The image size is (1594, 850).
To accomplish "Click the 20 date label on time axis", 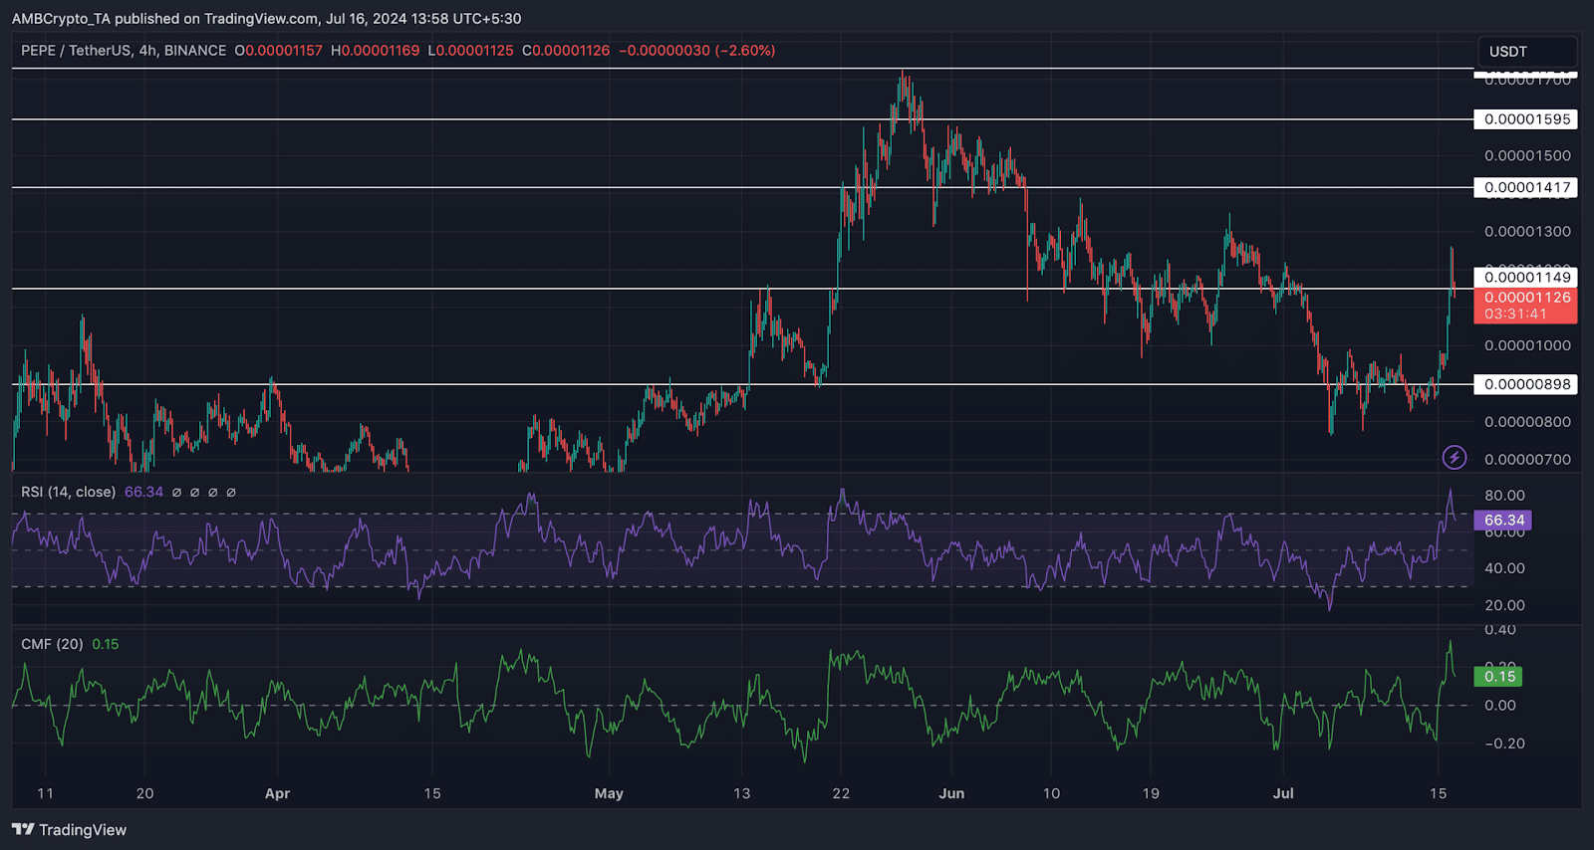I will click(x=144, y=793).
